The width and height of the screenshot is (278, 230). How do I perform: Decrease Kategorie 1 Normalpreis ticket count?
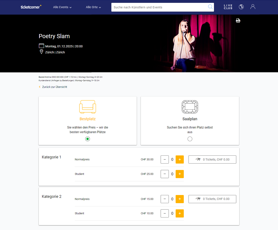(x=165, y=159)
